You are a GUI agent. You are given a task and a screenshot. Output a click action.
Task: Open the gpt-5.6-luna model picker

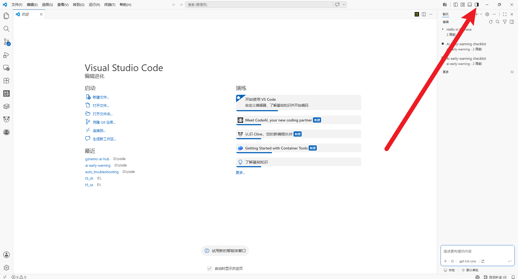click(x=468, y=261)
